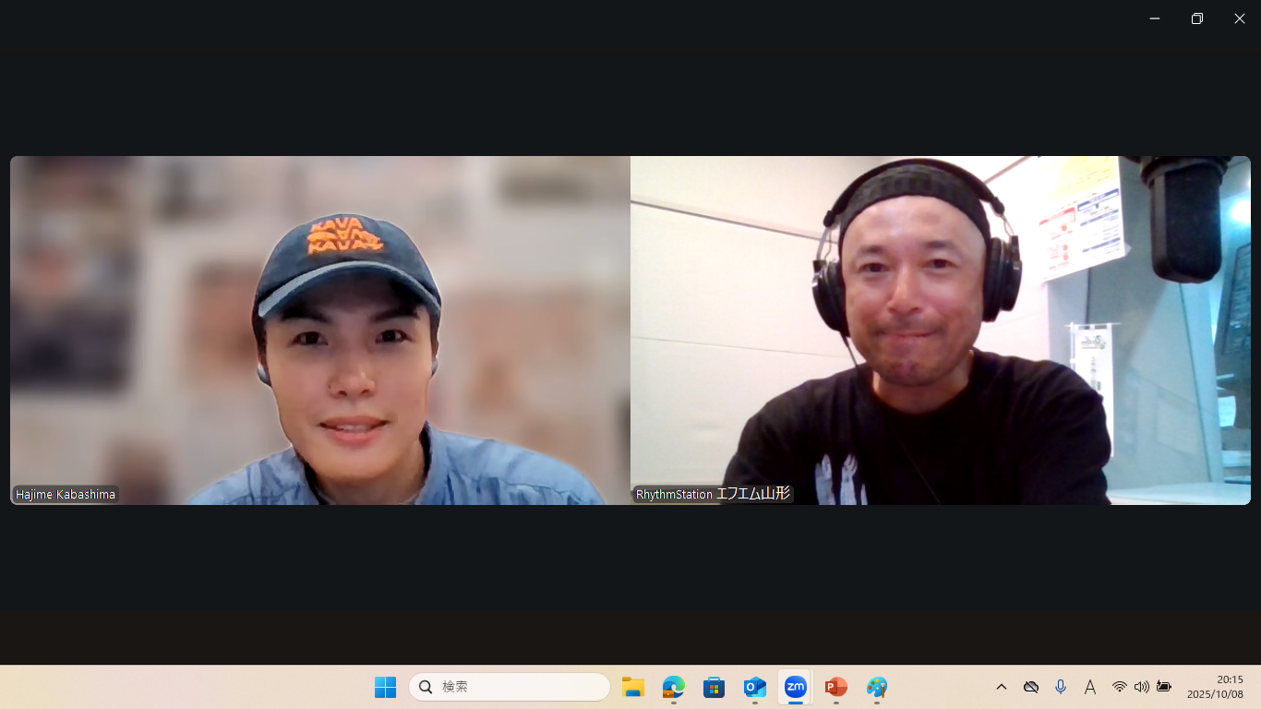The width and height of the screenshot is (1261, 709).
Task: Open the clock and date calendar flyout
Action: [x=1215, y=687]
